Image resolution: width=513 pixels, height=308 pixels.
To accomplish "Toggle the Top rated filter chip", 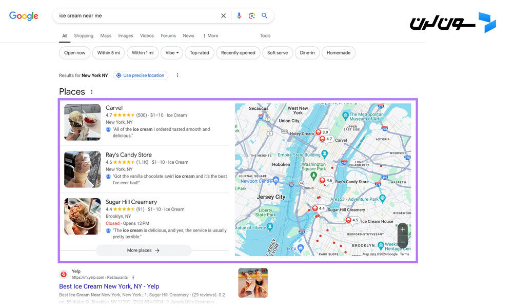I will coord(199,53).
